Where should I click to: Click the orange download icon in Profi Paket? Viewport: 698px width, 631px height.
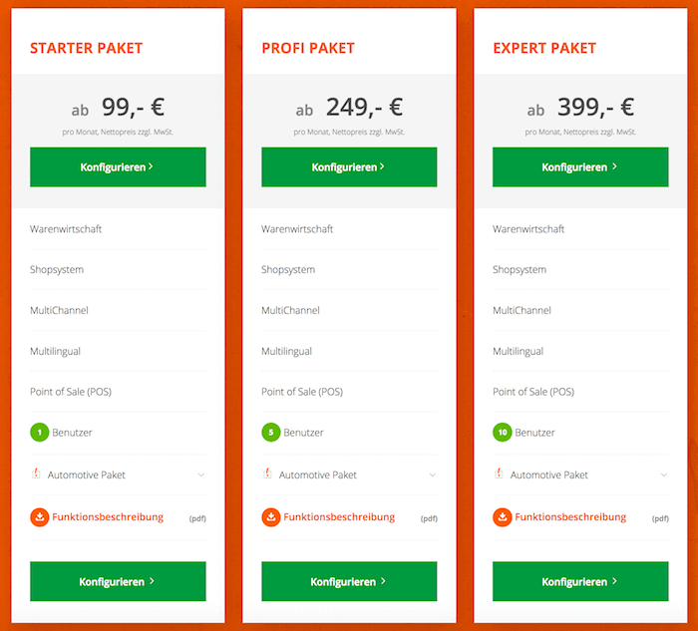click(x=270, y=517)
